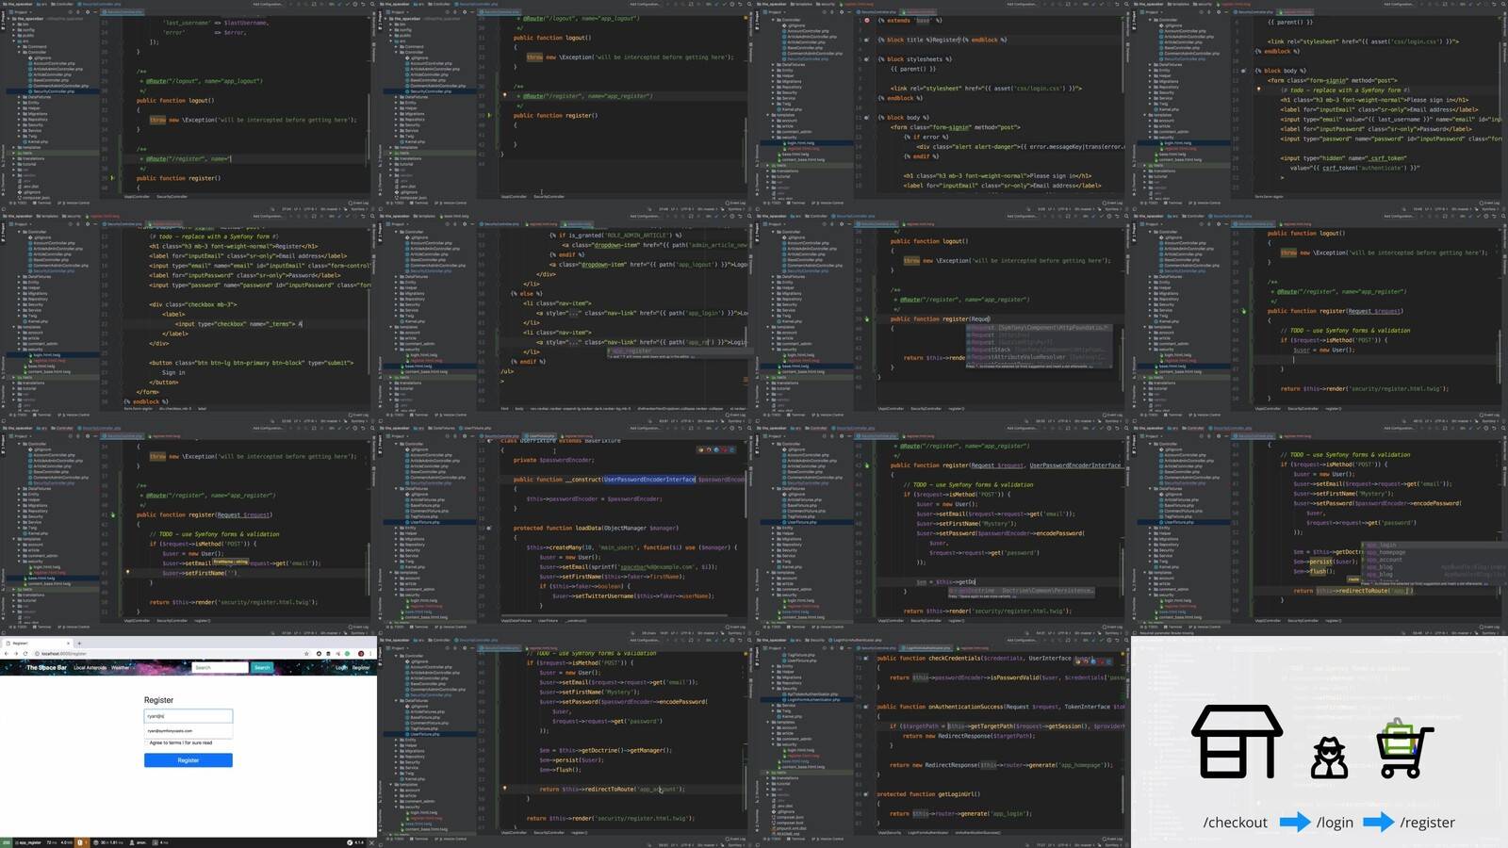Click the shopping cart icon on the slide
This screenshot has height=848, width=1508.
pyautogui.click(x=1405, y=749)
